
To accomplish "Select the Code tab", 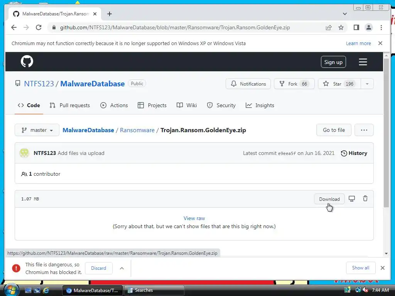I will pos(29,105).
